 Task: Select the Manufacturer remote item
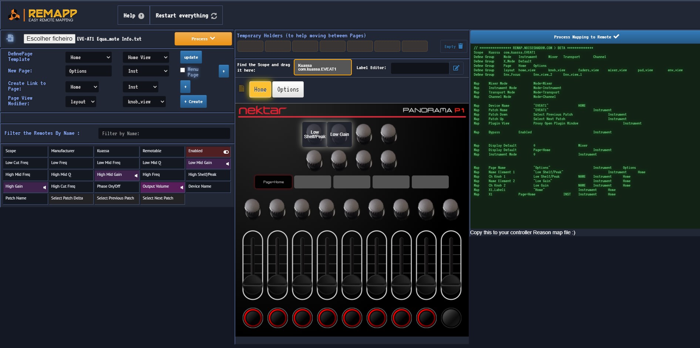click(x=71, y=151)
